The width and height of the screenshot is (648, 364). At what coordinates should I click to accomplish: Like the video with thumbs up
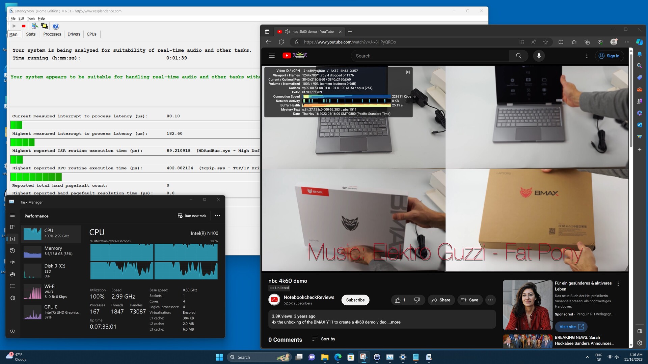[398, 300]
